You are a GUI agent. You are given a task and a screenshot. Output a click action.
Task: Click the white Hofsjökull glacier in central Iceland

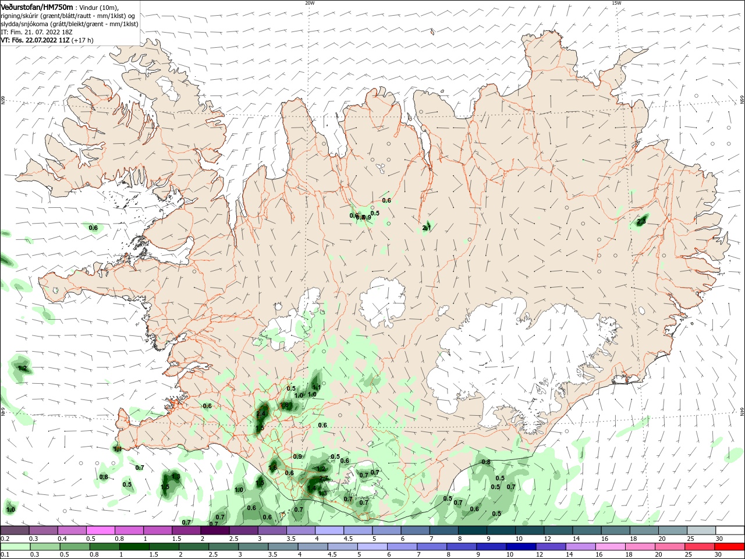382,303
